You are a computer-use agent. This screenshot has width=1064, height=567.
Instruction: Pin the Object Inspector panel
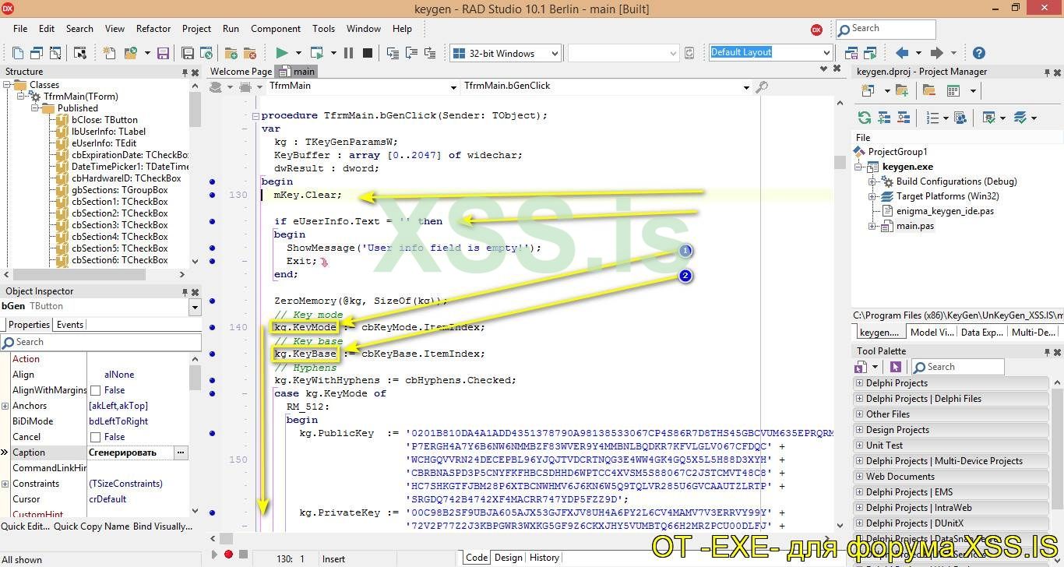coord(185,292)
